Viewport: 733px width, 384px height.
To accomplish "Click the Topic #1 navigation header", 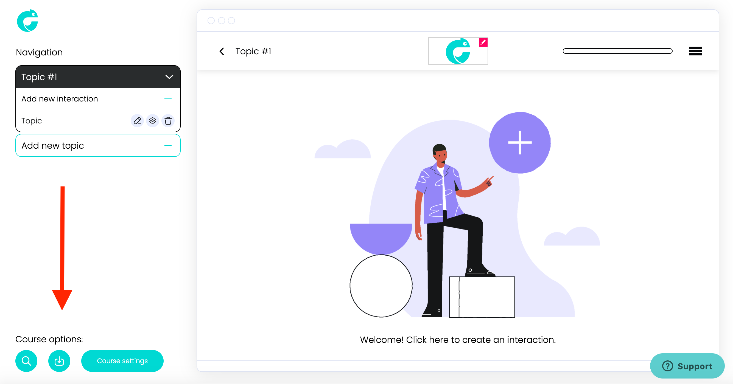I will 98,77.
